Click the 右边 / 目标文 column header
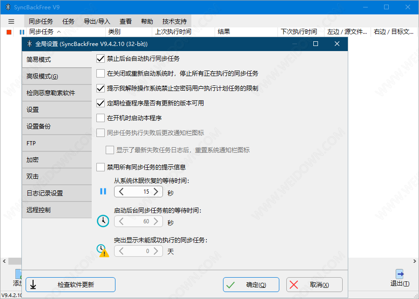The height and width of the screenshot is (299, 419). (x=393, y=32)
